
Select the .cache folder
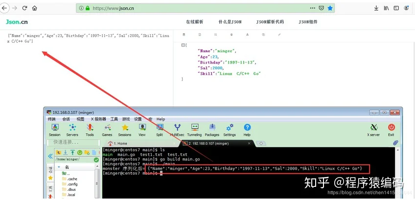[x=69, y=179]
